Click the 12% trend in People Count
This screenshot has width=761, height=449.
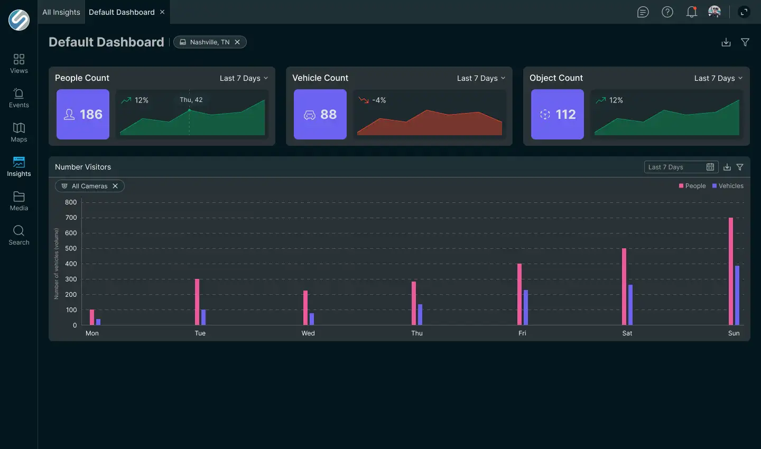click(135, 100)
